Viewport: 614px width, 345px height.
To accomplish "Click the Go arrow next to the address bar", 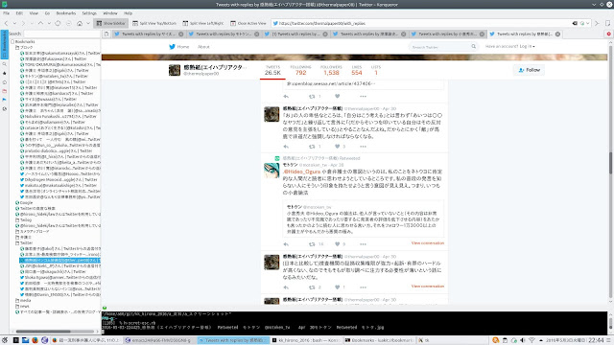I will tap(597, 23).
